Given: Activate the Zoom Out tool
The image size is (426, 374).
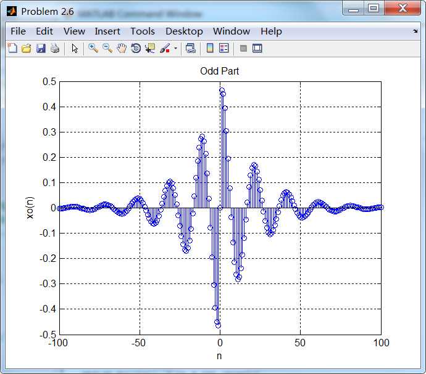Looking at the screenshot, I should (107, 48).
